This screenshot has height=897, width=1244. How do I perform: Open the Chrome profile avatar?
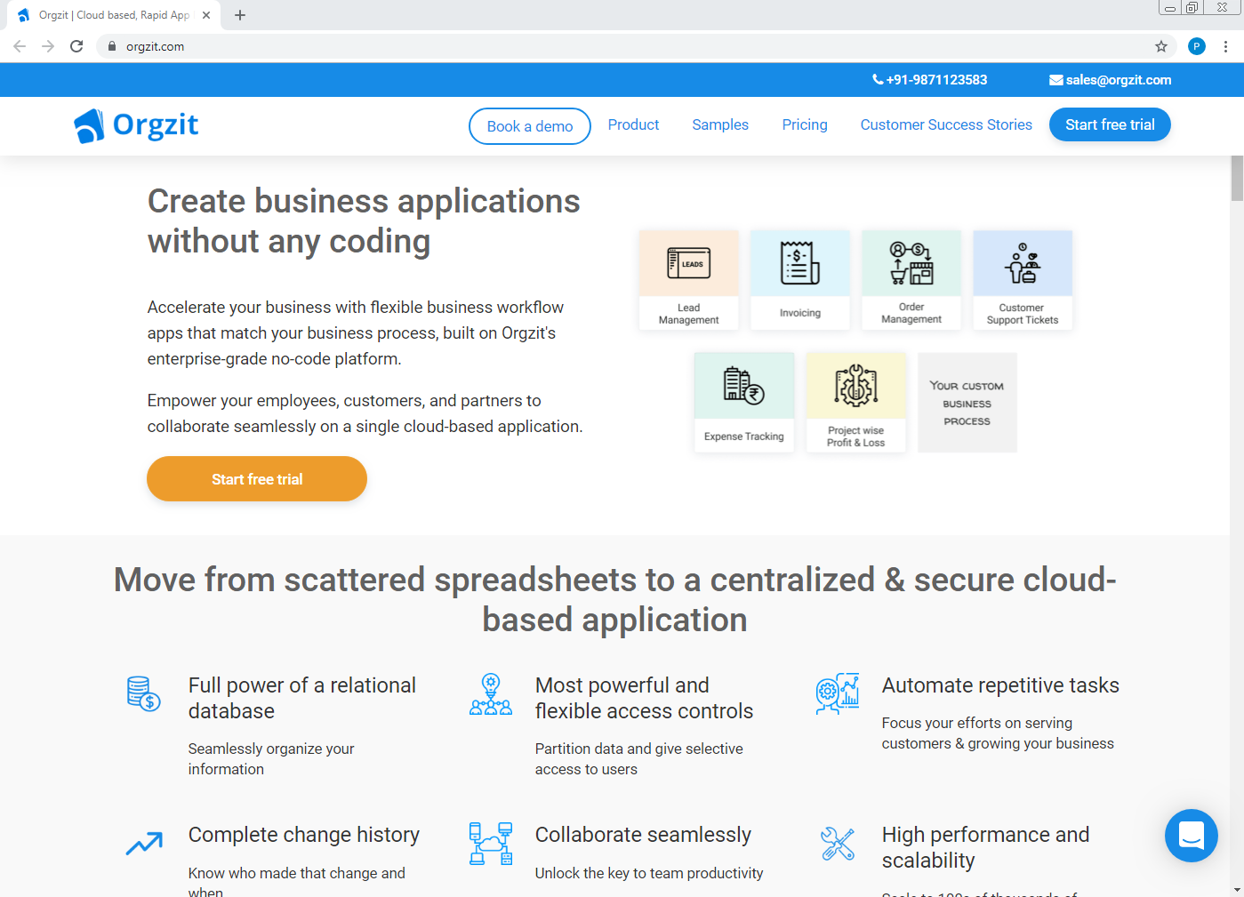click(x=1197, y=46)
